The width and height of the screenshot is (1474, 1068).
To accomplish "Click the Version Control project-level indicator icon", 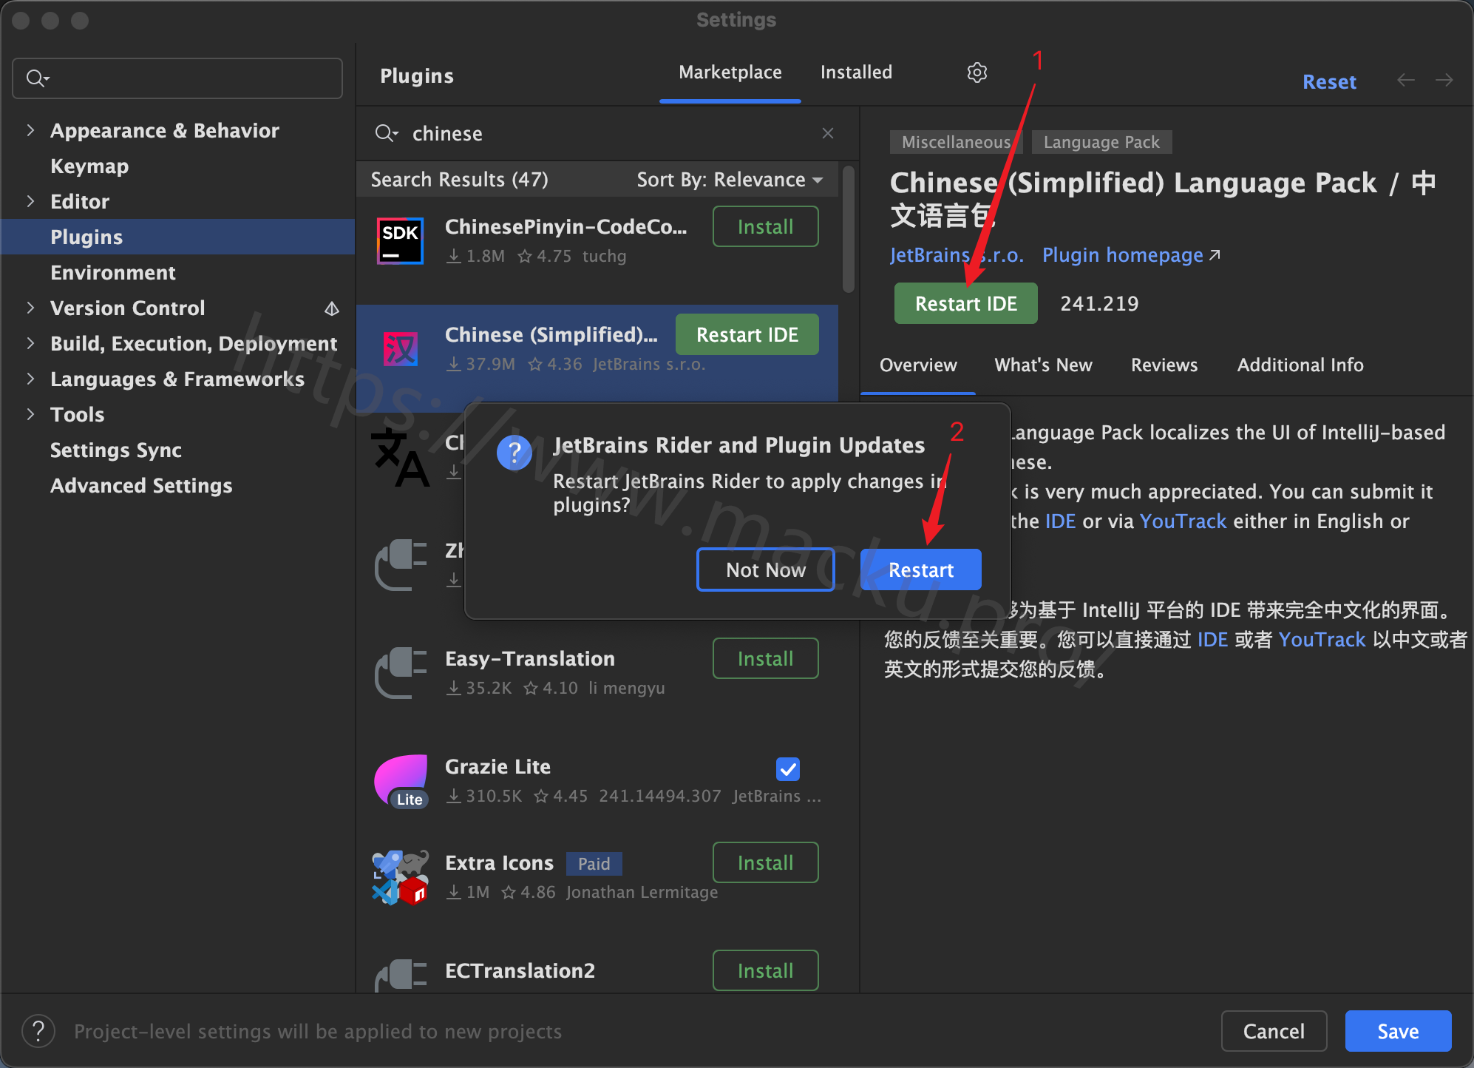I will click(x=332, y=308).
